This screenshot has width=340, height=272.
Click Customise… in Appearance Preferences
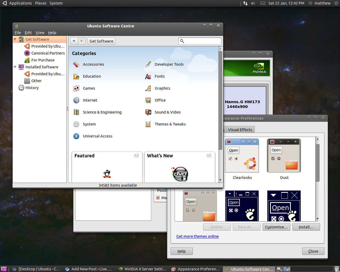click(x=276, y=227)
